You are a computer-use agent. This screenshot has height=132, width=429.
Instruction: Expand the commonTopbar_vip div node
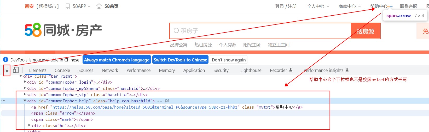25,94
